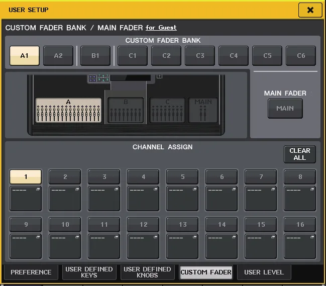Open channel selection popup under fader 8
This screenshot has width=326, height=286.
[x=300, y=199]
